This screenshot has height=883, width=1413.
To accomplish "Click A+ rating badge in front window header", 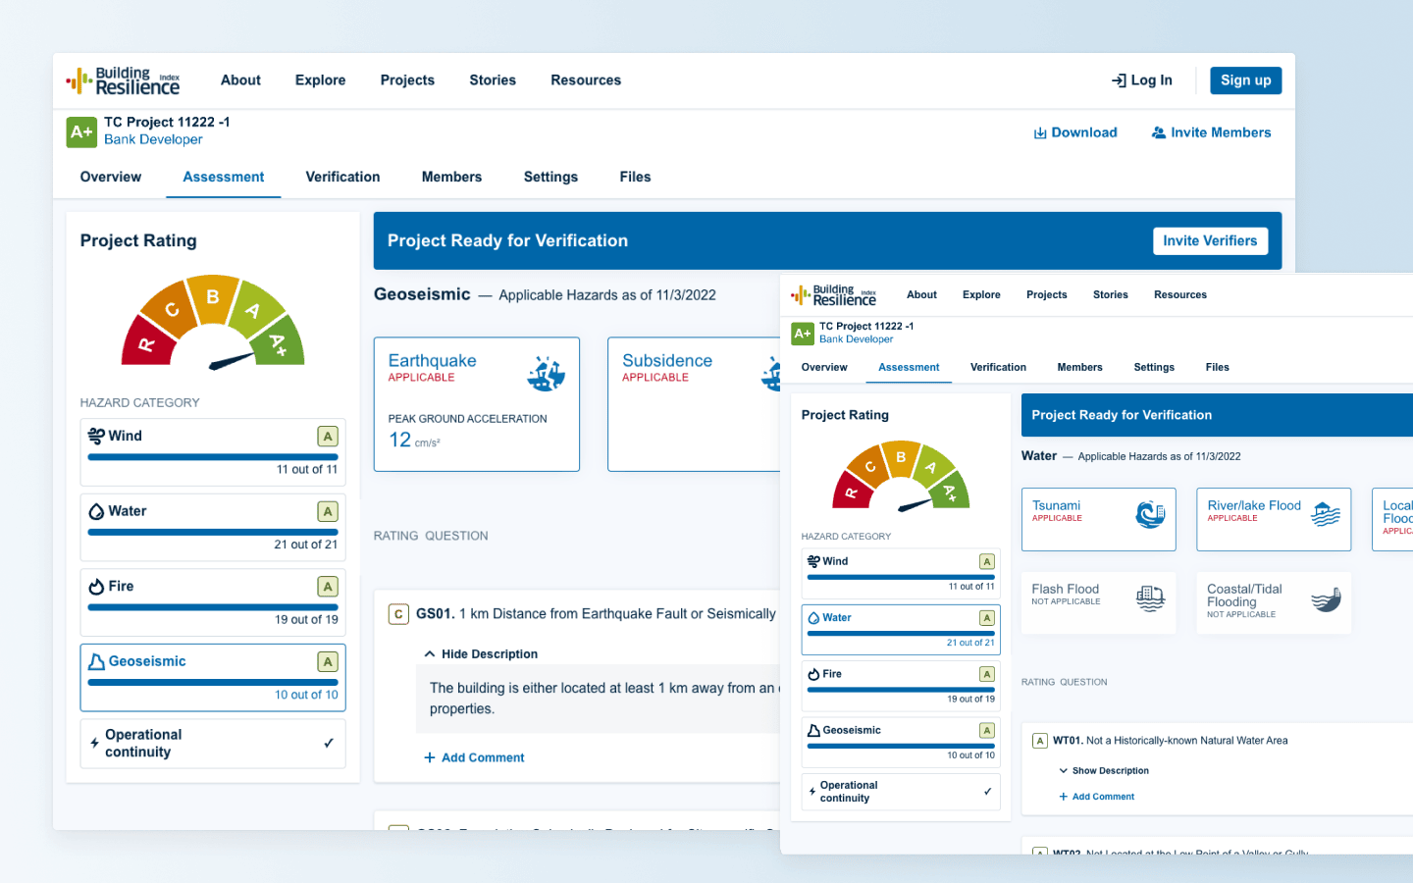I will pos(803,334).
